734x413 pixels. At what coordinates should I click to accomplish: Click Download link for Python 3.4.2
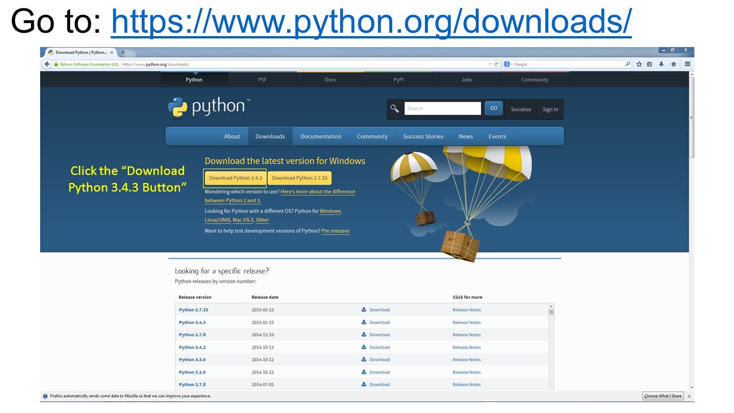click(380, 348)
